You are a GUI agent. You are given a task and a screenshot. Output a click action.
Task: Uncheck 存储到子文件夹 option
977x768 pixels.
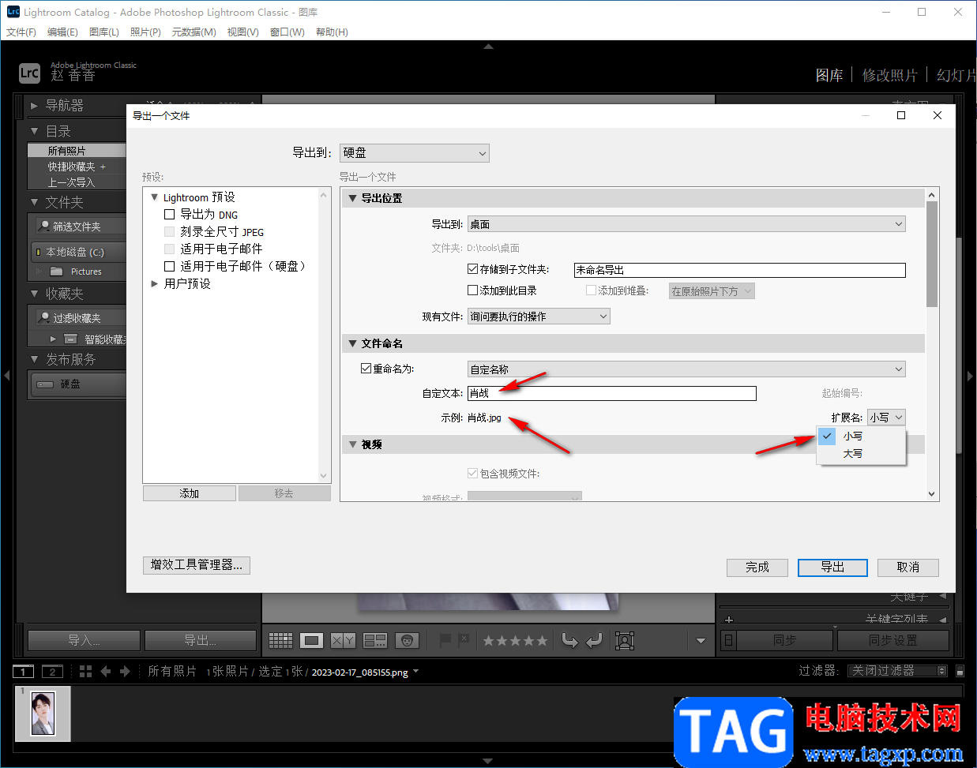pyautogui.click(x=472, y=269)
